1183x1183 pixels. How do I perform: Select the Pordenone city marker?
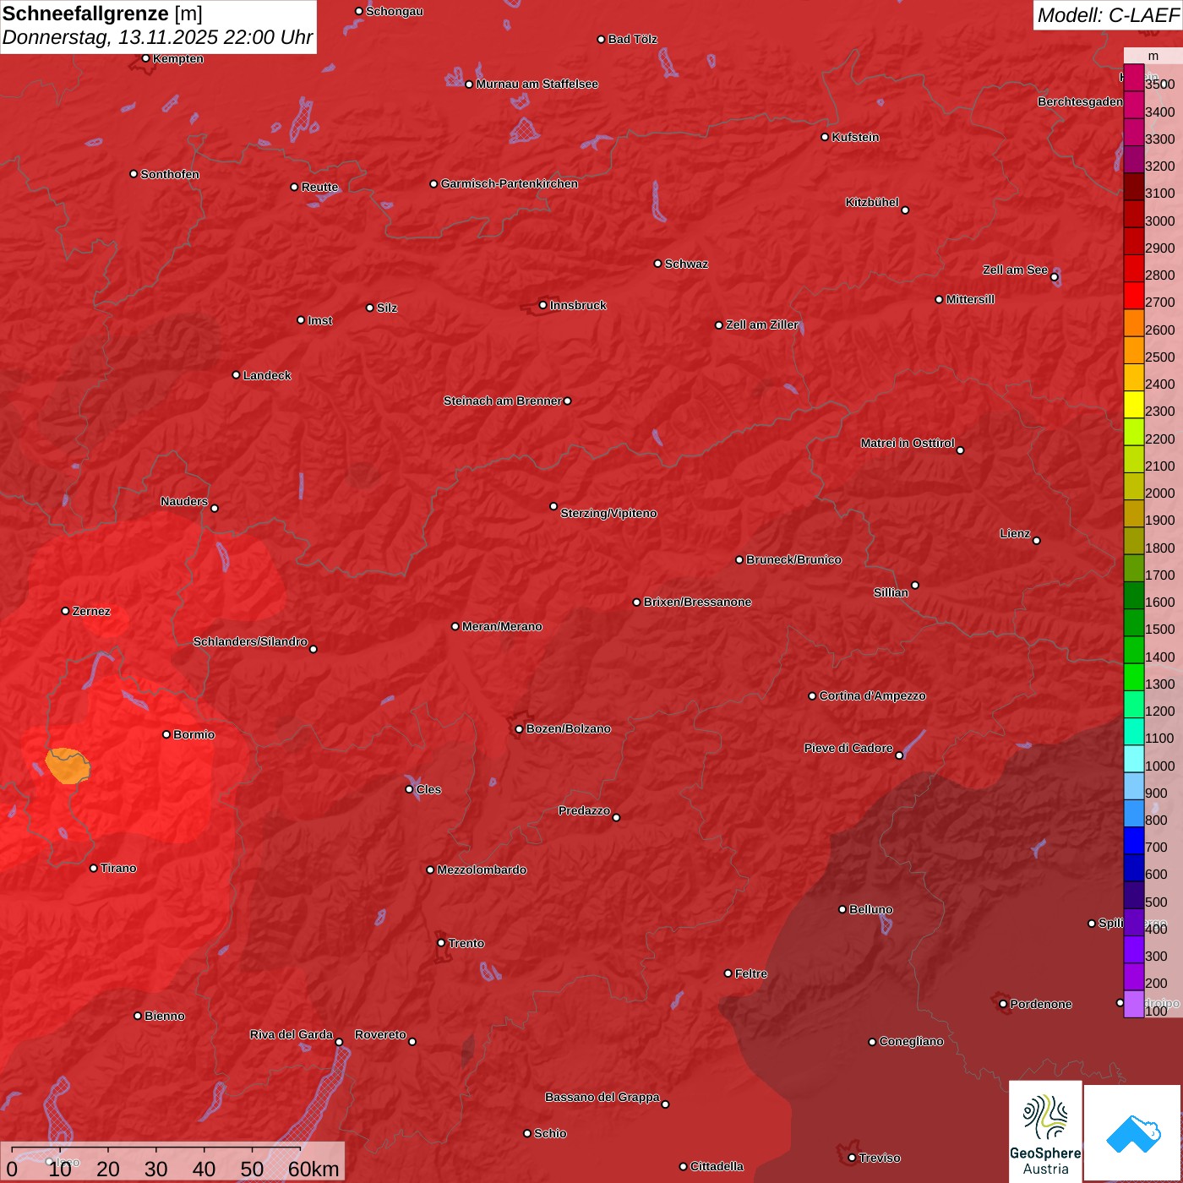pyautogui.click(x=1003, y=1004)
